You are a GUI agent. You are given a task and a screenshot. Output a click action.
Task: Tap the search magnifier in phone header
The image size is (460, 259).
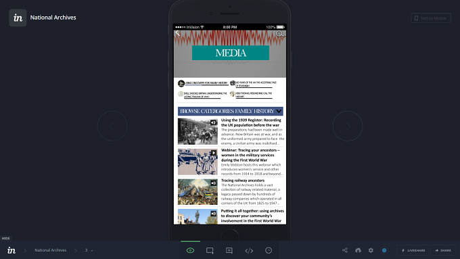coord(279,34)
